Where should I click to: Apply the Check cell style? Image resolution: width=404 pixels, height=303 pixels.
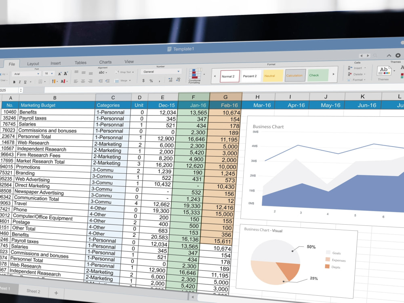[318, 75]
